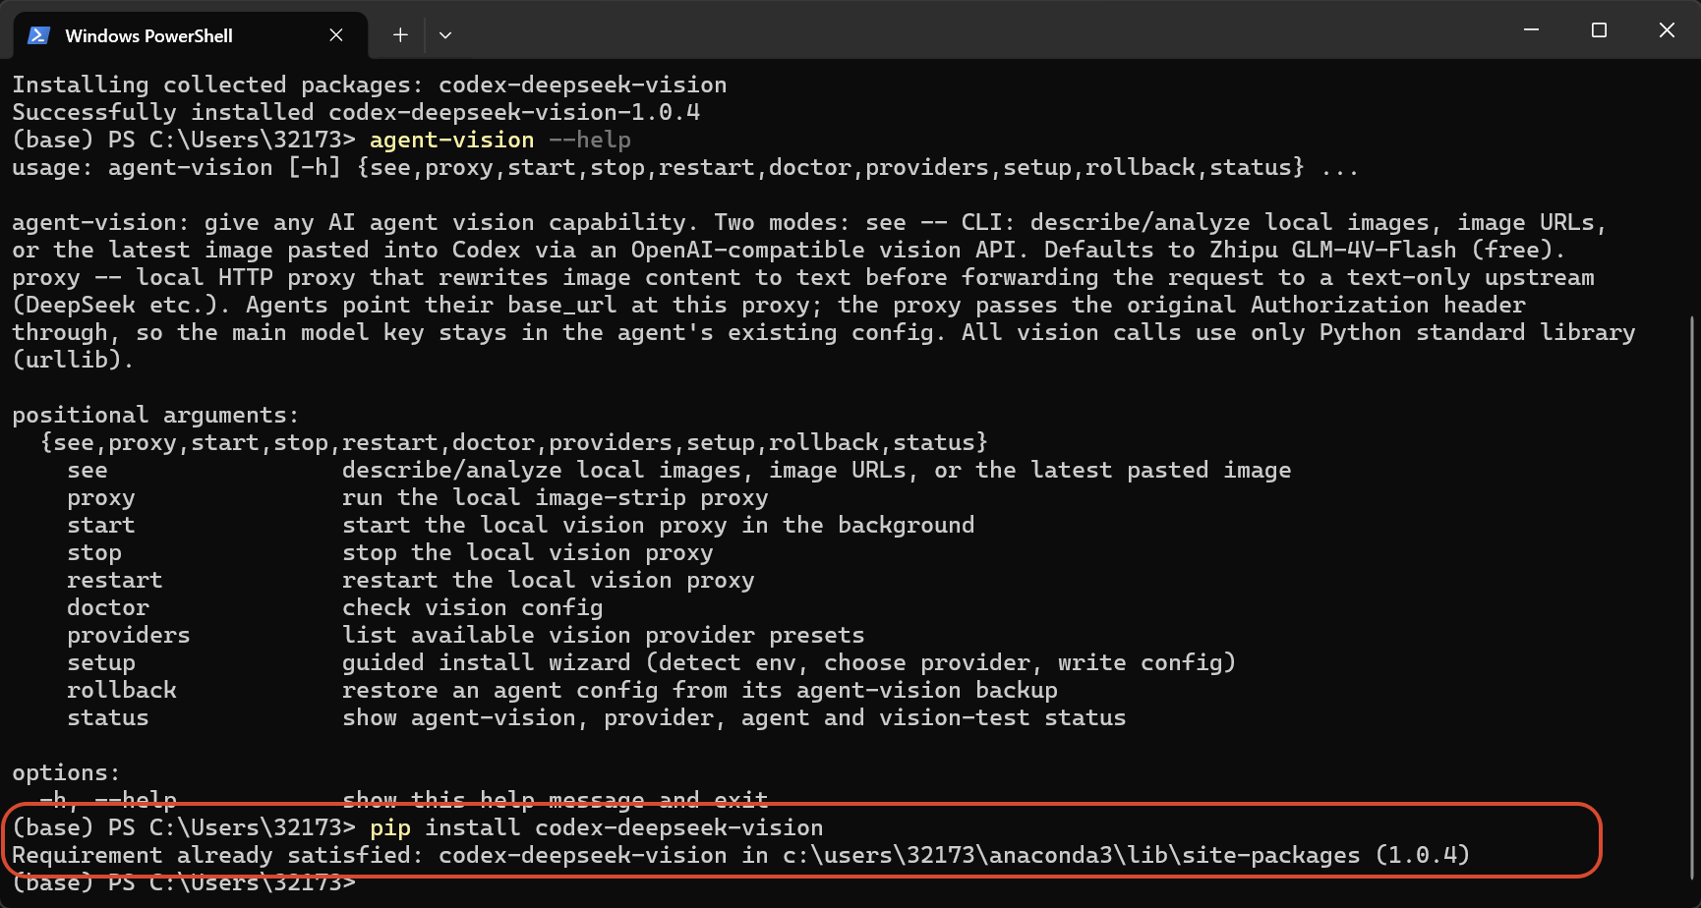Click 'check vision config' description
Screen dimensions: 1701x908
click(473, 607)
